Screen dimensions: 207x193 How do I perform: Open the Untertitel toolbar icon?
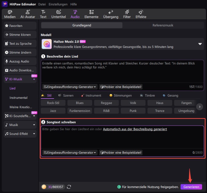[59, 12]
